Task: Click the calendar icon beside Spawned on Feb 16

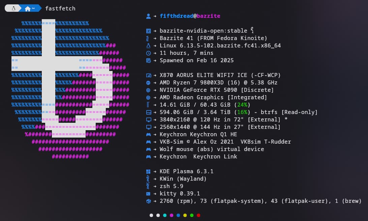Action: click(x=148, y=61)
